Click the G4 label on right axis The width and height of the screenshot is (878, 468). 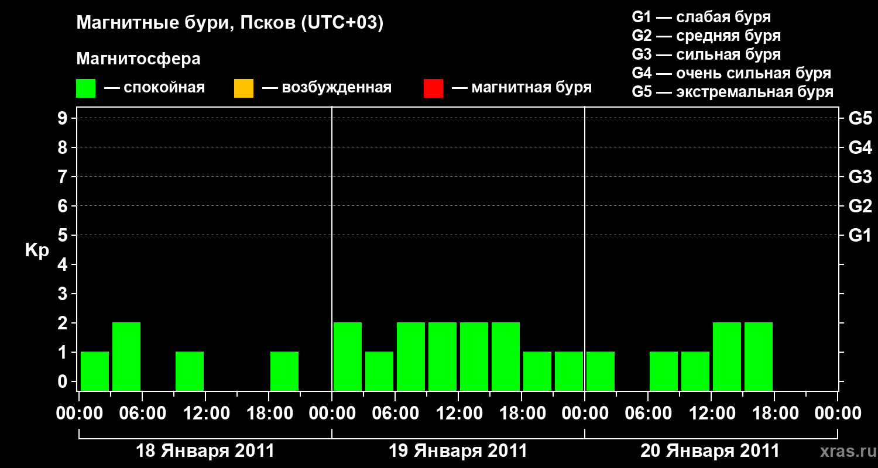coord(860,148)
